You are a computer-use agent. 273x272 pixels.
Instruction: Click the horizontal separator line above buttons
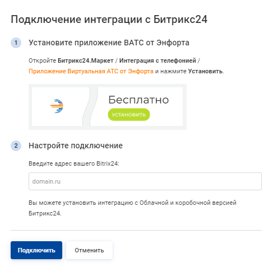136,230
